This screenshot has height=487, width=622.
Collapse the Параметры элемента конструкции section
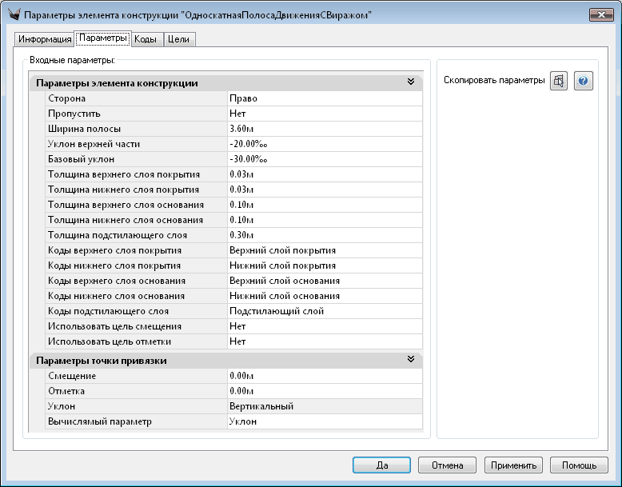pos(410,82)
